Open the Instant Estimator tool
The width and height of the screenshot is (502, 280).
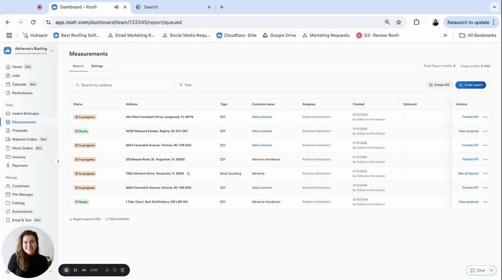coord(26,114)
